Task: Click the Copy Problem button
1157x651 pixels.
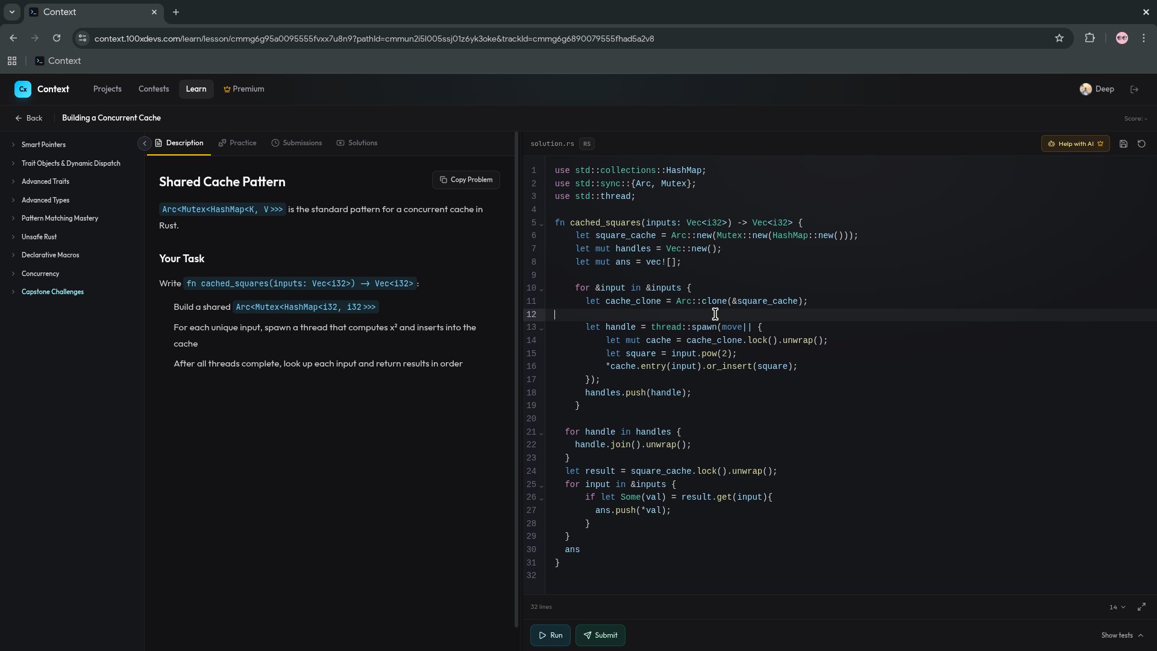Action: pos(466,180)
